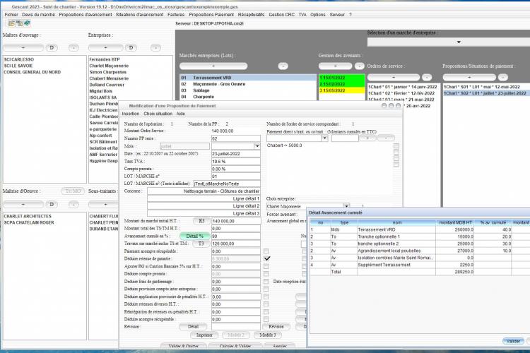This screenshot has width=530, height=353.
Task: Click Numéro PP texte field showing 02
Action: point(235,138)
